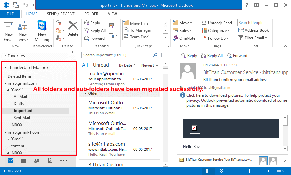Expand the Favorites section
The width and height of the screenshot is (291, 175).
pos(5,56)
